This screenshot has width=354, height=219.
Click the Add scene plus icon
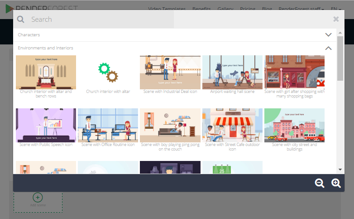click(38, 197)
